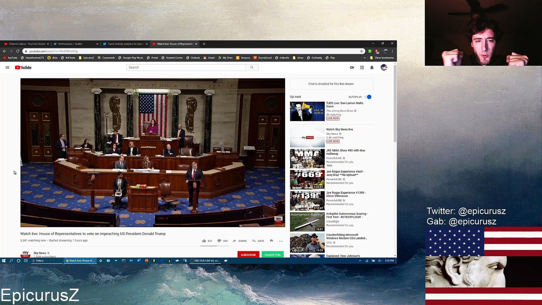Go back in the browser
542x305 pixels.
[x=4, y=51]
